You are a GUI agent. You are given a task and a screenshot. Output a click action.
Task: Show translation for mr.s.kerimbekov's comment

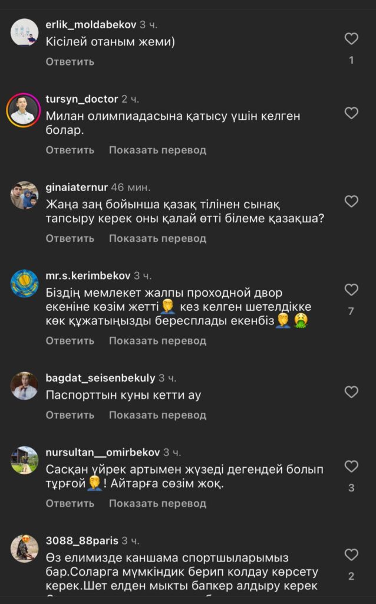[x=157, y=340]
